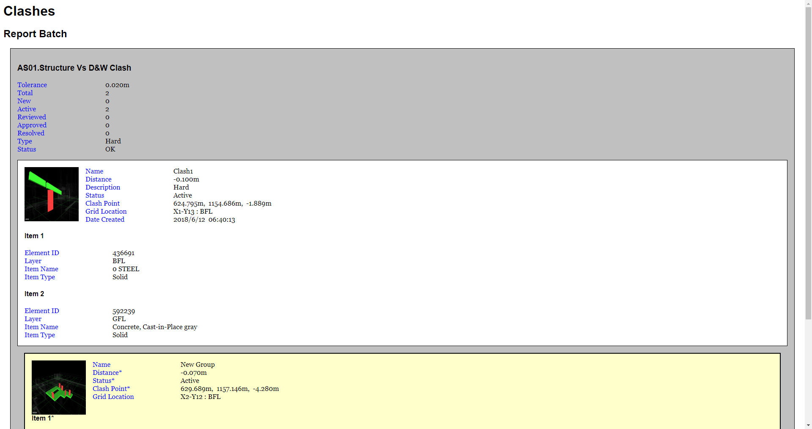This screenshot has width=812, height=429.
Task: Open the Tolerance link in report summary
Action: coord(32,85)
